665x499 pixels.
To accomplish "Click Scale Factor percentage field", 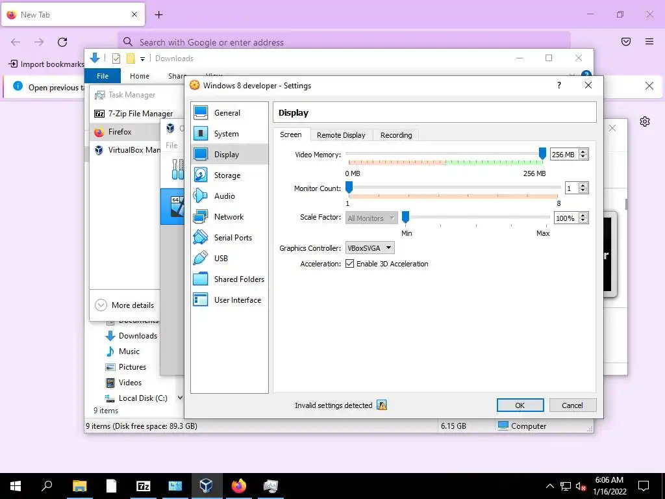I will click(x=566, y=218).
